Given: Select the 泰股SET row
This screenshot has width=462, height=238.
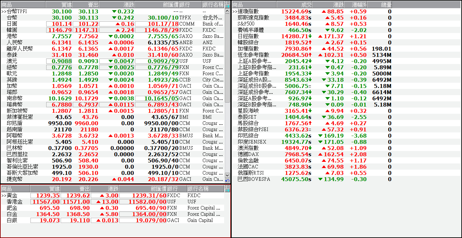Looking at the screenshot, I should click(312, 117).
